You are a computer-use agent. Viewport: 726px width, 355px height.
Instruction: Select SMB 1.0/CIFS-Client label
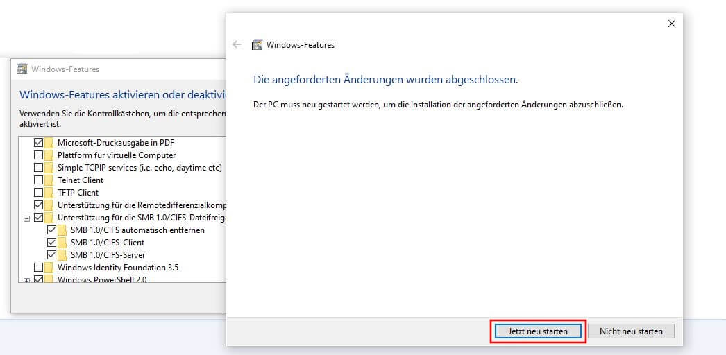pos(108,242)
